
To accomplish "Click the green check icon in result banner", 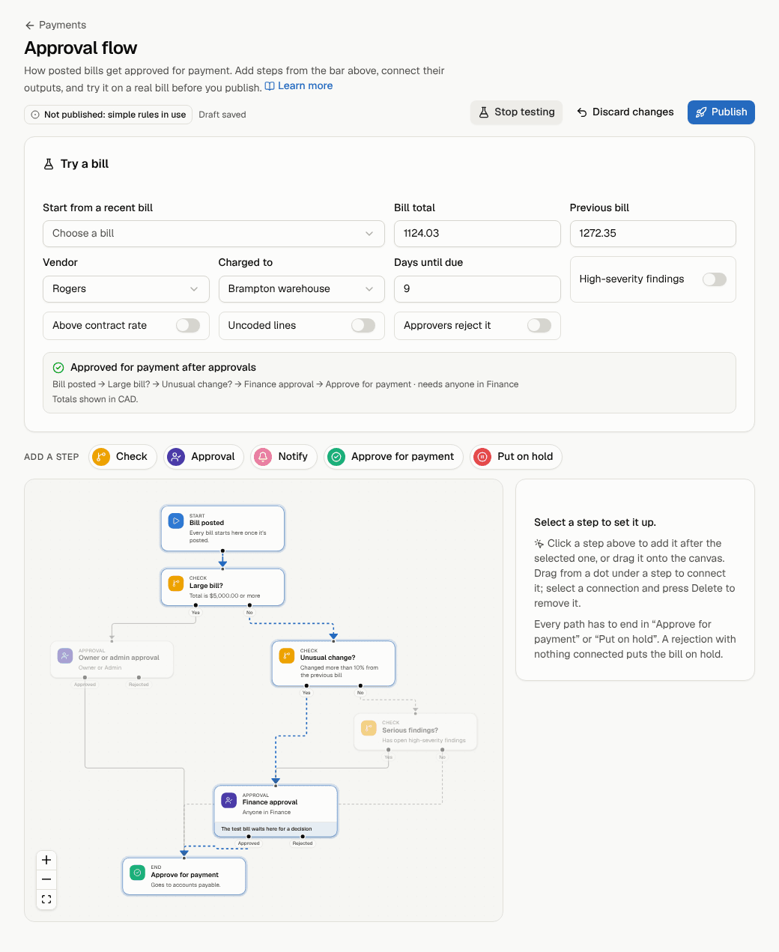I will pyautogui.click(x=58, y=368).
